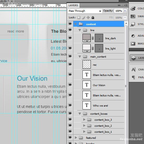144x144 pixels.
Task: Click chain link icon of line_dark layer
Action: [93, 38]
